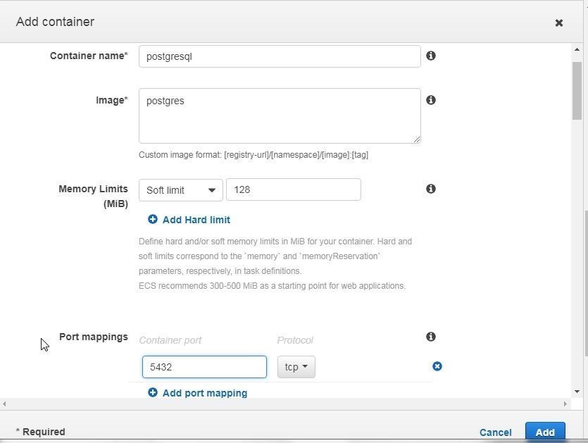Screen dimensions: 588x443
Task: Click plus icon next to Add port mapping
Action: tap(153, 392)
